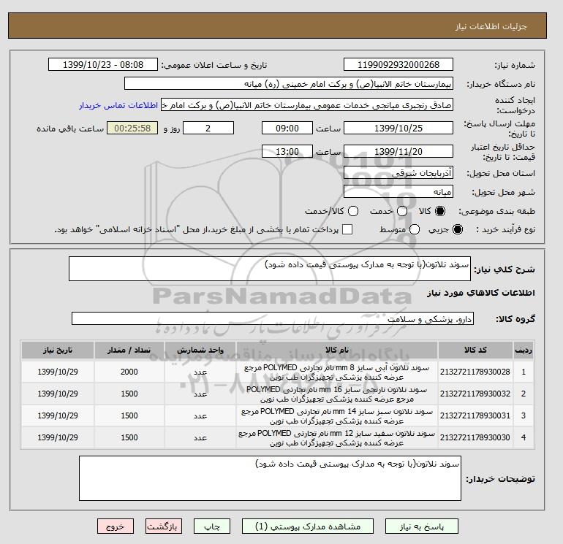This screenshot has width=563, height=544.
Task: Click product code 2132721178930028
Action: point(475,372)
